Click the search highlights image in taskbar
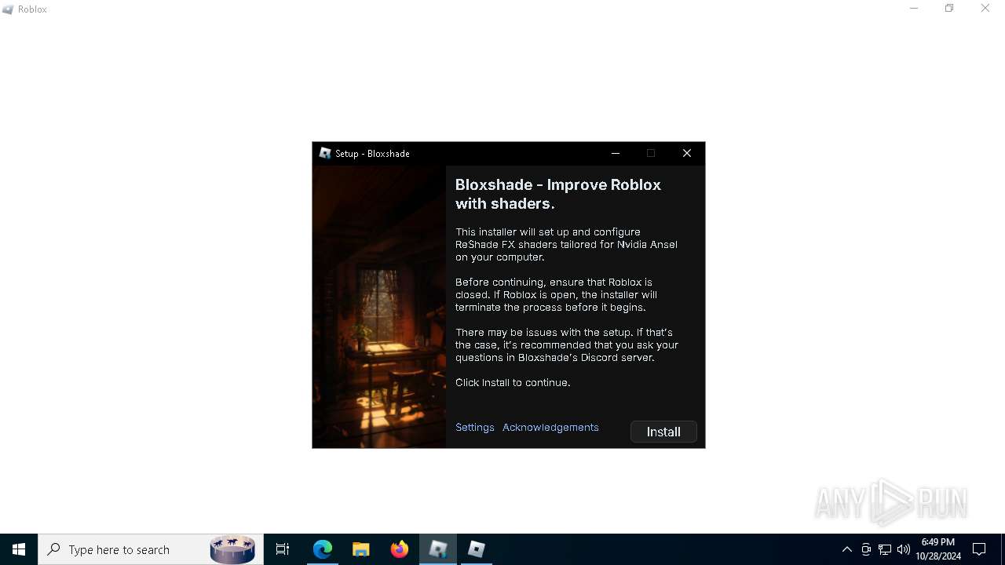Image resolution: width=1005 pixels, height=565 pixels. pos(232,549)
